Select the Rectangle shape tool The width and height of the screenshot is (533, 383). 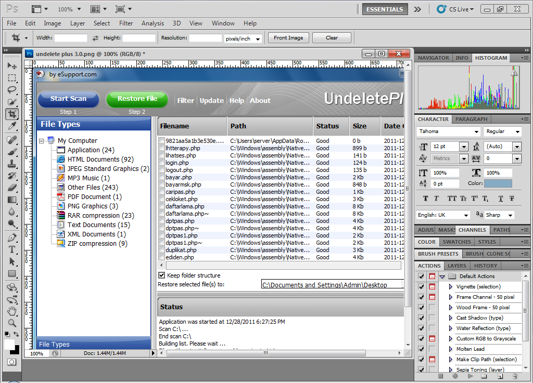[x=12, y=273]
